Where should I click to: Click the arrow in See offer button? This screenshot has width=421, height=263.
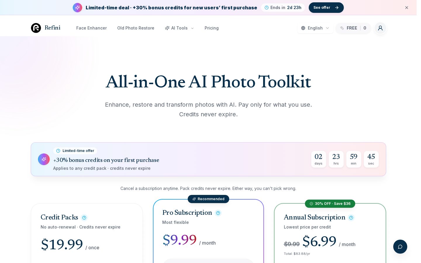(x=337, y=8)
